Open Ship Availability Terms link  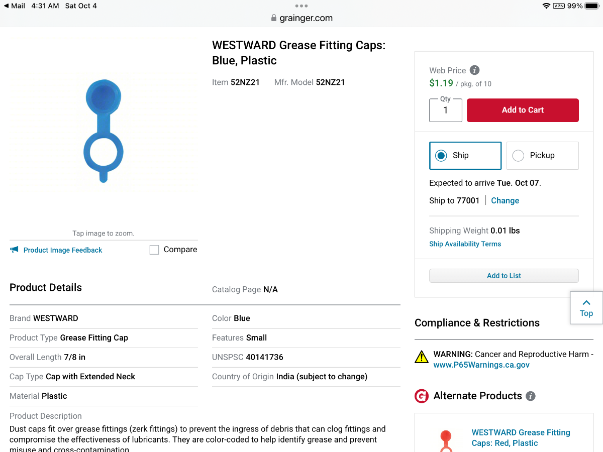465,244
